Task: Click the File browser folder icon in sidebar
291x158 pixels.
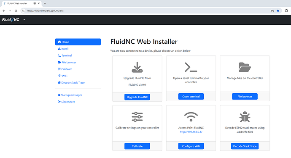Action: [59, 62]
